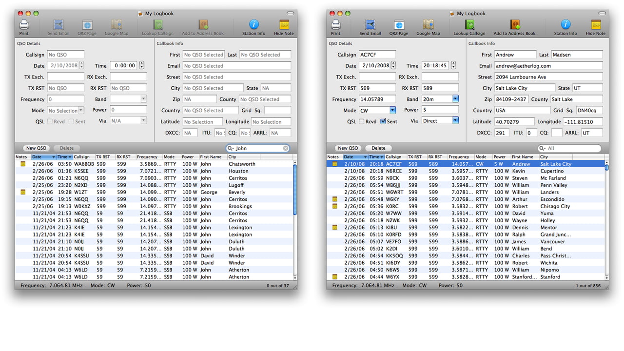The width and height of the screenshot is (624, 351).
Task: Click Print icon in right logbook window
Action: 336,24
